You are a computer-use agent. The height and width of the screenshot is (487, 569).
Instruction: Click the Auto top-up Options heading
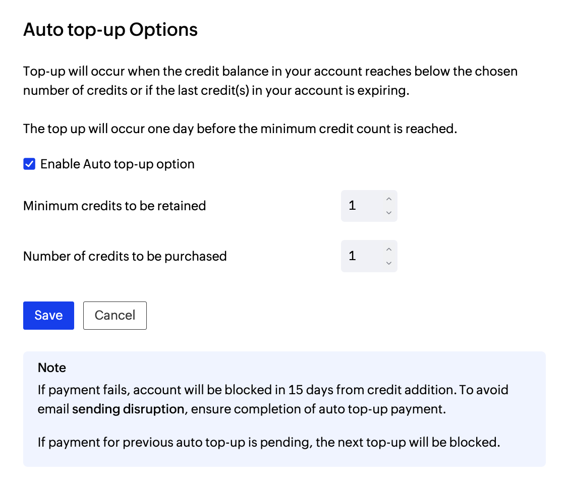(x=110, y=30)
